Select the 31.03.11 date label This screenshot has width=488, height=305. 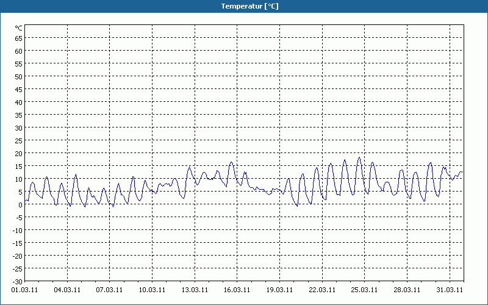point(450,290)
